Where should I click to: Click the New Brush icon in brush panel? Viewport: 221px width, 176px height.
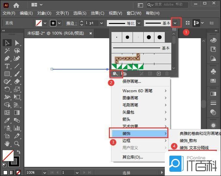pyautogui.click(x=159, y=74)
